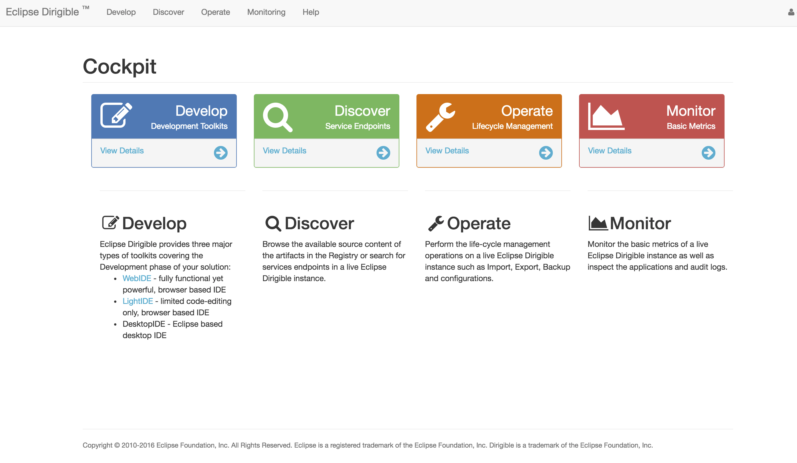The width and height of the screenshot is (797, 463).
Task: Click the arrow circle on the Operate card
Action: coord(546,153)
